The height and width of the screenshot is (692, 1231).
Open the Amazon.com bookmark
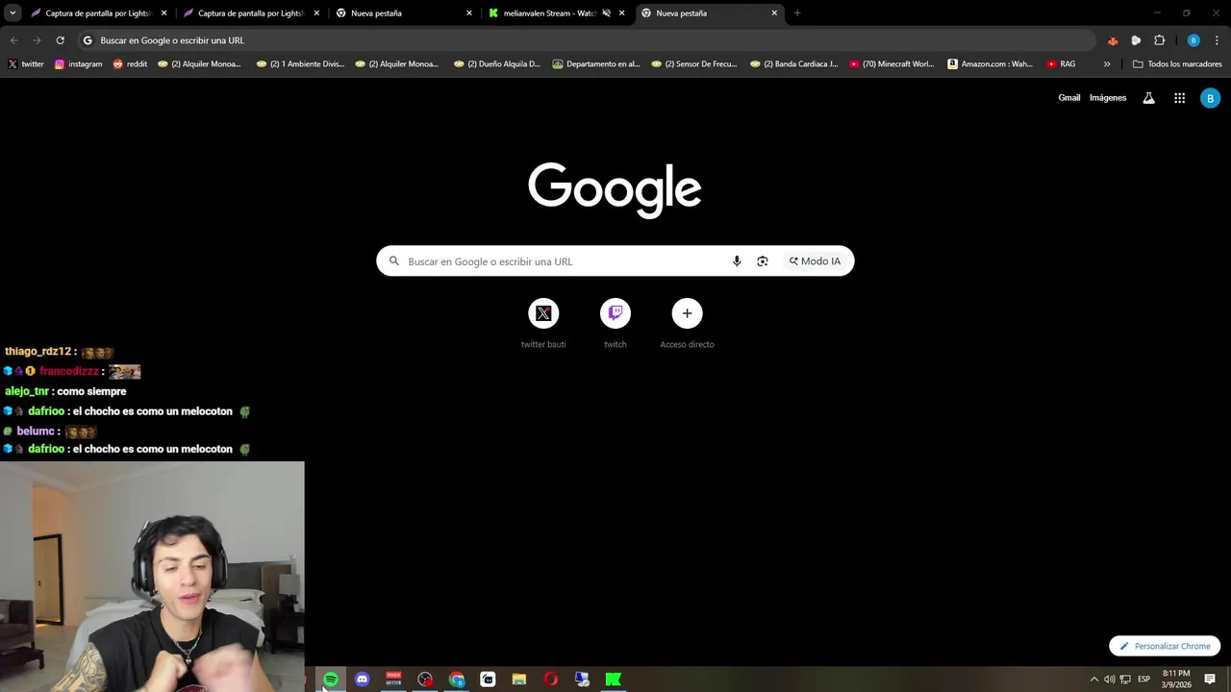point(990,64)
